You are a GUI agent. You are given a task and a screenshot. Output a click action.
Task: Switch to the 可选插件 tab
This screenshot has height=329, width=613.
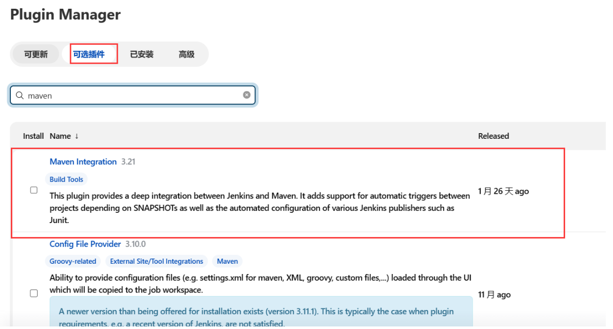pos(89,54)
